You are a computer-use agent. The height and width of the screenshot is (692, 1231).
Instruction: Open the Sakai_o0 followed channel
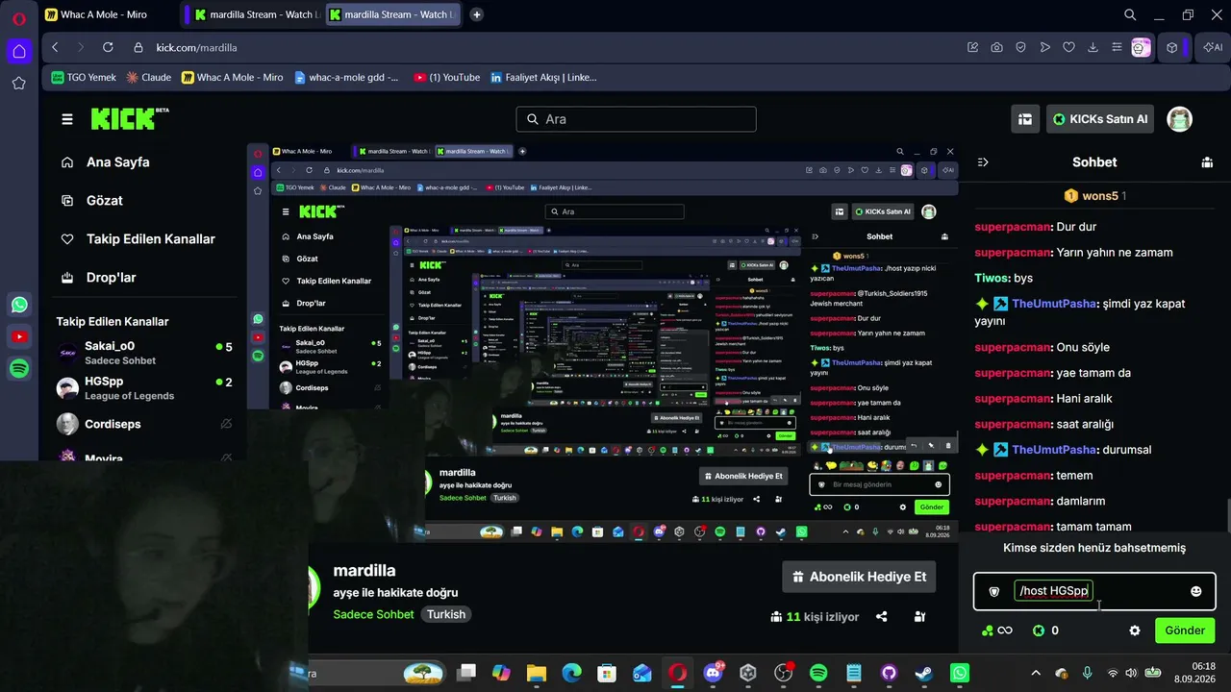pos(144,353)
